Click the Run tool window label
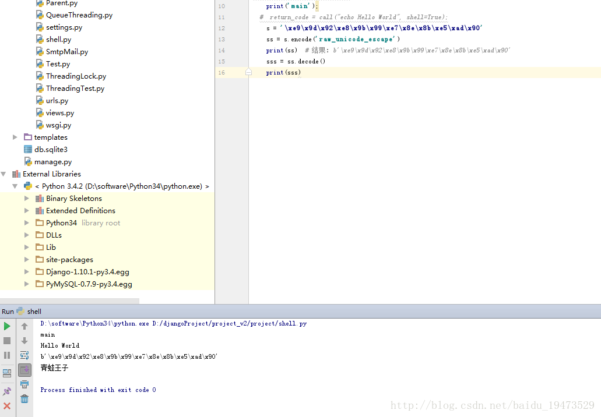Screen dimensions: 601x417 8,312
